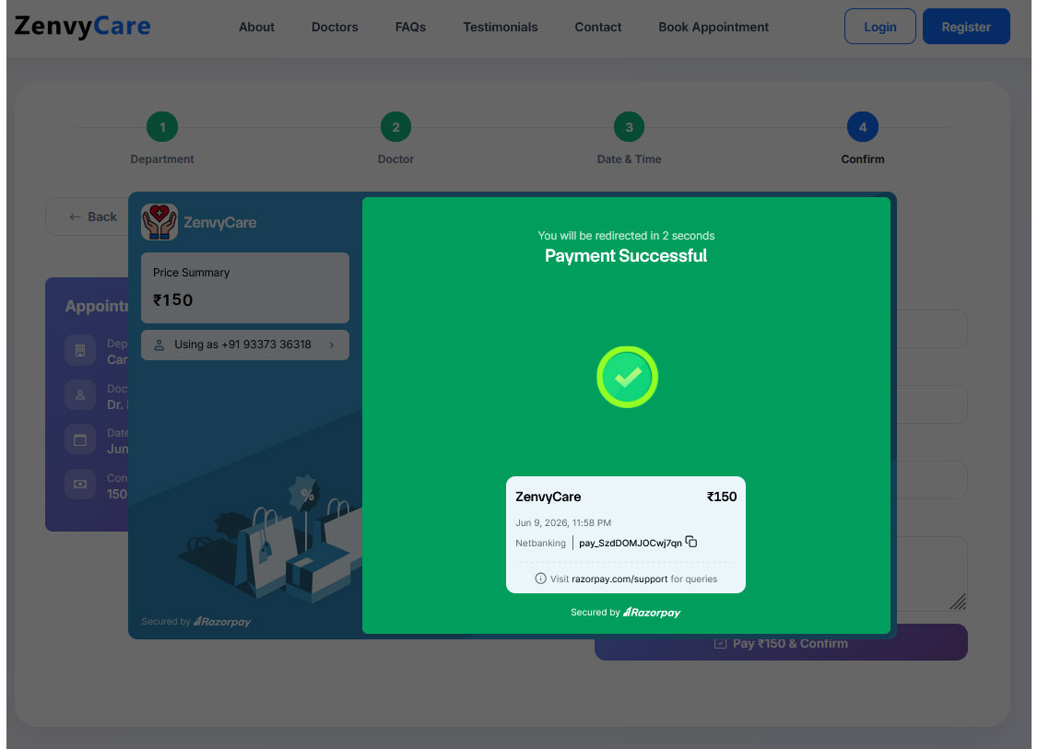1038x749 pixels.
Task: Click the Doctor person icon
Action: coord(80,395)
